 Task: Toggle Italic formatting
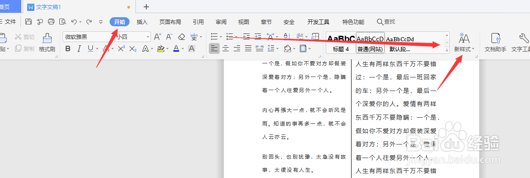[x=79, y=48]
